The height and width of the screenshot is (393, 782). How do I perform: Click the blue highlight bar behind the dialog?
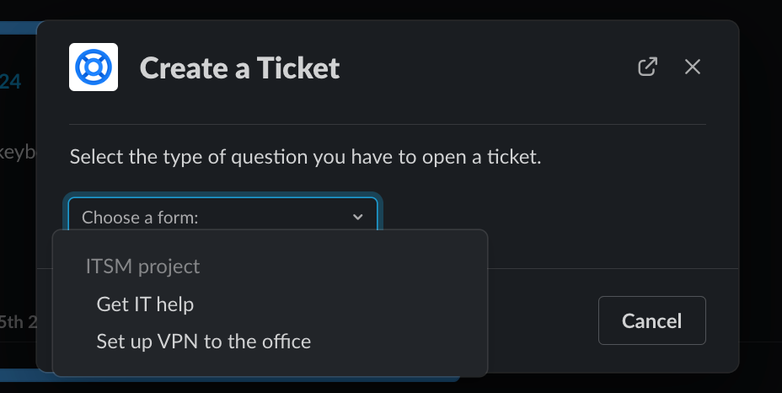[x=17, y=27]
